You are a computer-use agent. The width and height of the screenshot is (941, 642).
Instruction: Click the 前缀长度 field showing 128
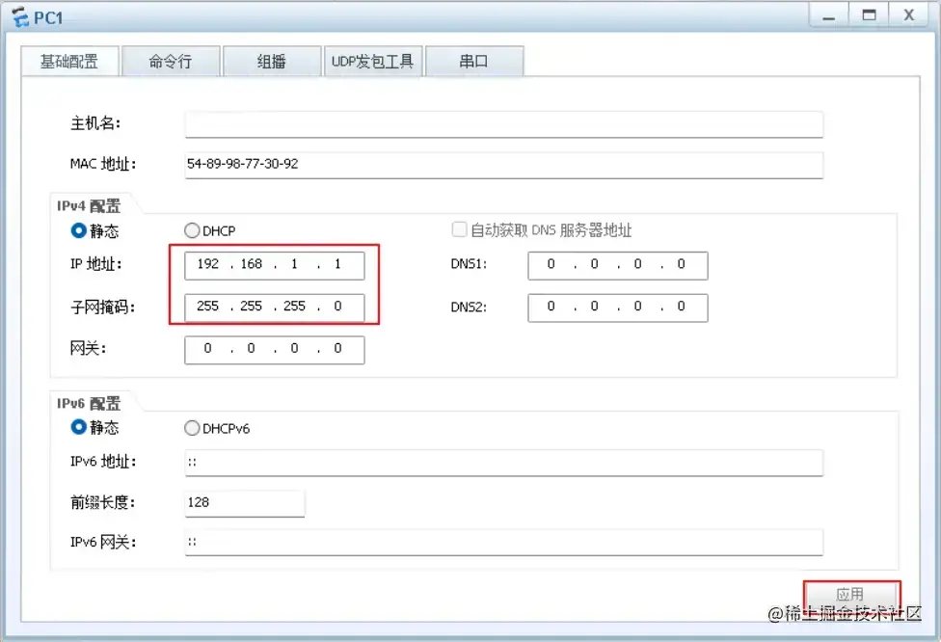click(x=244, y=503)
